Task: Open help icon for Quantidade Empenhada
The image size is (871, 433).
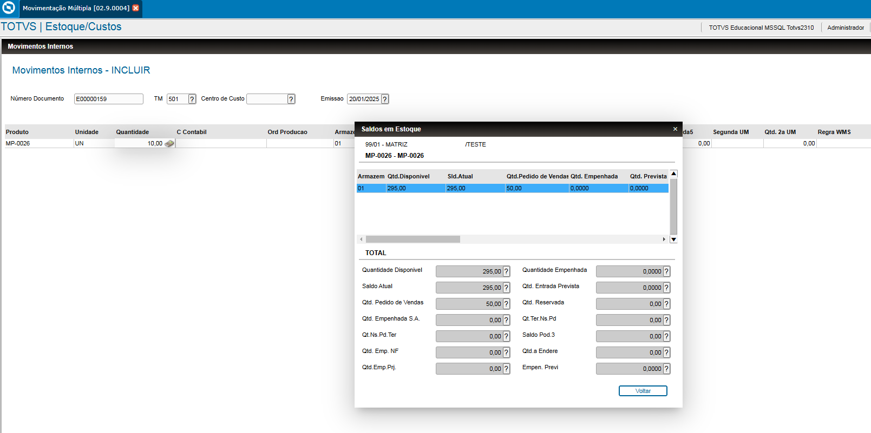Action: coord(666,271)
